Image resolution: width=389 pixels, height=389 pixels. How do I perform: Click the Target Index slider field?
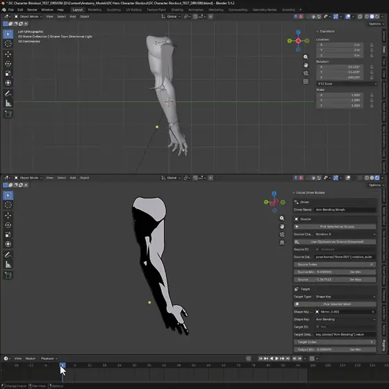335,342
